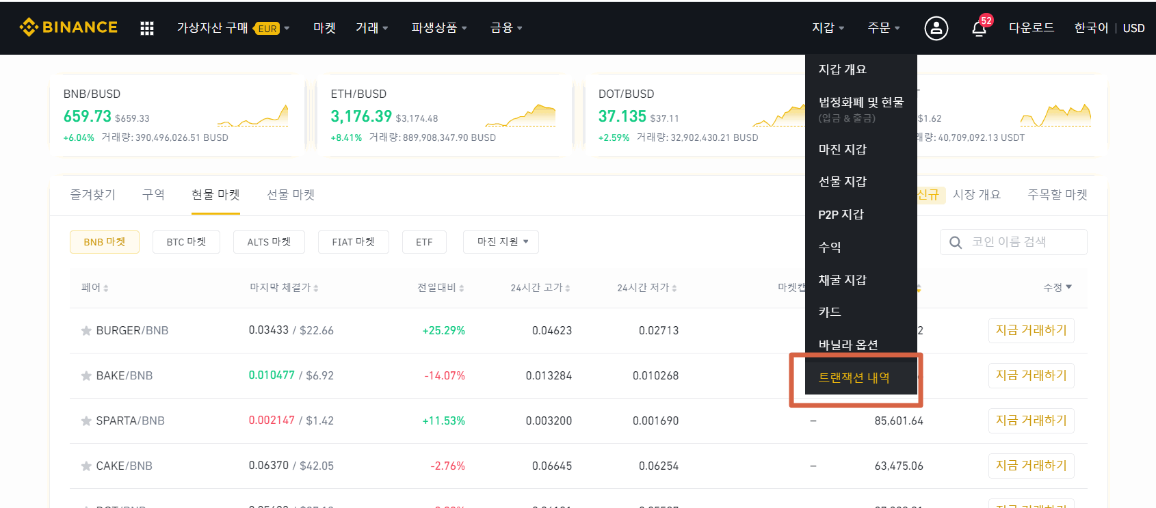Image resolution: width=1156 pixels, height=508 pixels.
Task: Open the user profile account icon
Action: (x=936, y=28)
